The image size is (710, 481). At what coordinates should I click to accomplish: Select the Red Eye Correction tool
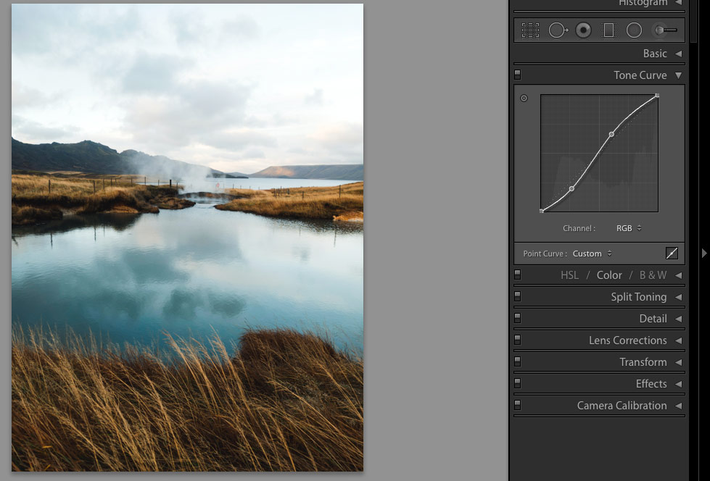584,30
